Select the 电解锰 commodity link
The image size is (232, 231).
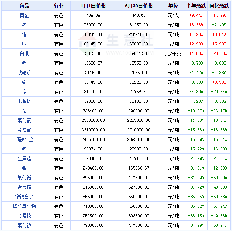coord(24,102)
